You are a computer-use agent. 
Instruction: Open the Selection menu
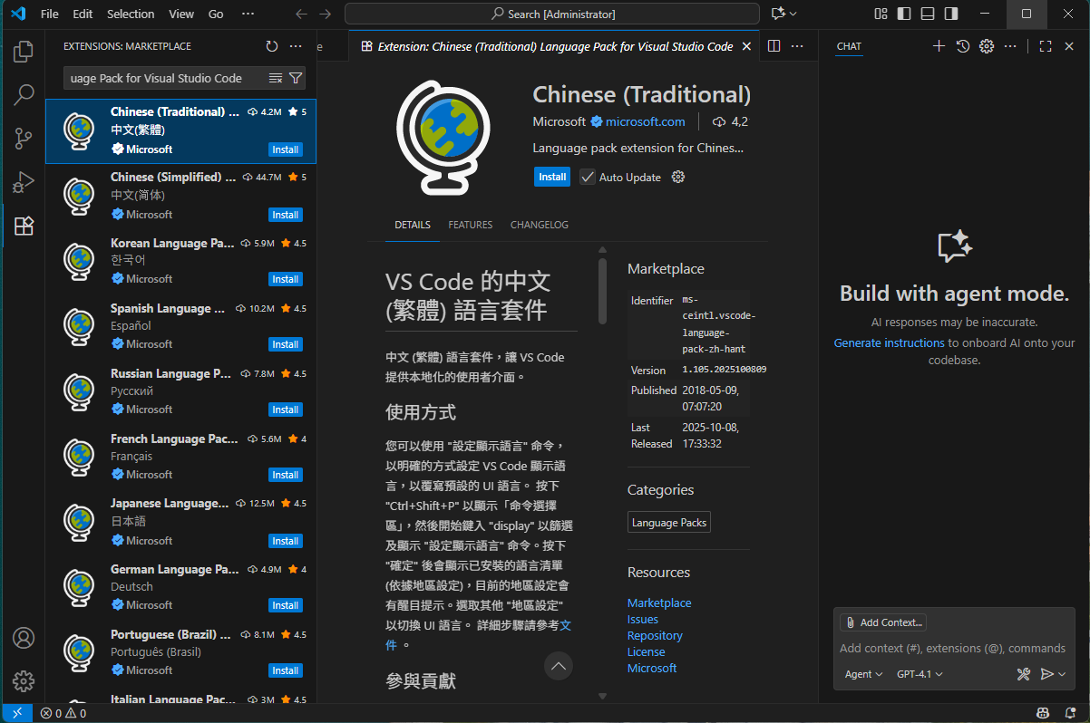[131, 14]
